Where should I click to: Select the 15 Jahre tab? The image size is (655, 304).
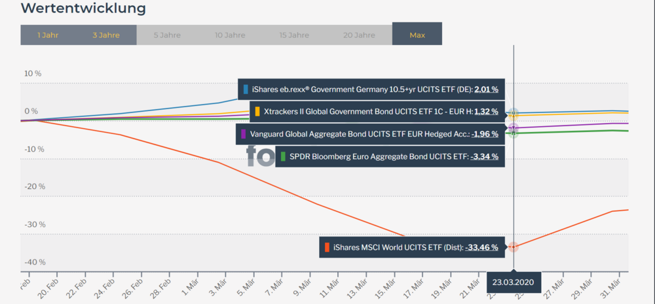point(293,35)
